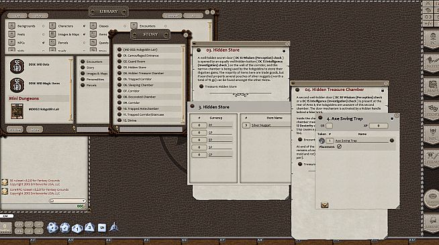Click the placement indicator icon beside Placement
The height and width of the screenshot is (245, 439).
point(339,147)
